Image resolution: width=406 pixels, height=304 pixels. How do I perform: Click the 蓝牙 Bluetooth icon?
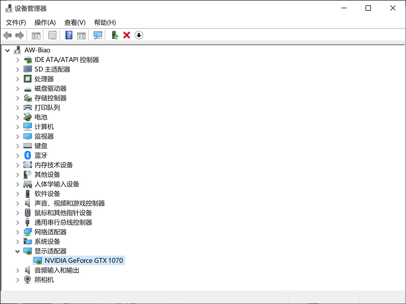click(x=28, y=155)
